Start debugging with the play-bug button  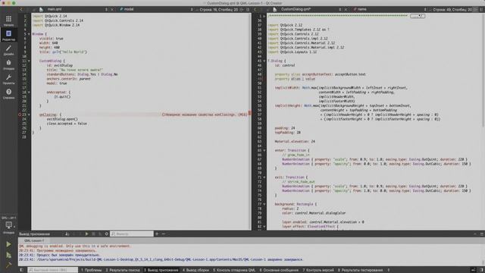(x=8, y=255)
